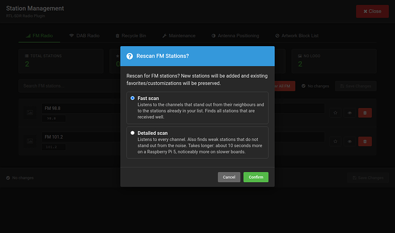This screenshot has height=233, width=395.
Task: Favorite the FM 98.8 station star
Action: coord(335,113)
